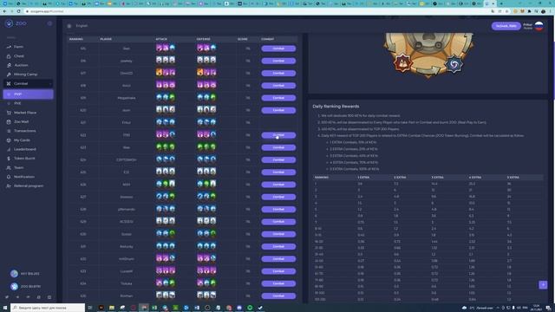Click the Combat button for rank 626
Image resolution: width=555 pixels, height=312 pixels.
(278, 185)
